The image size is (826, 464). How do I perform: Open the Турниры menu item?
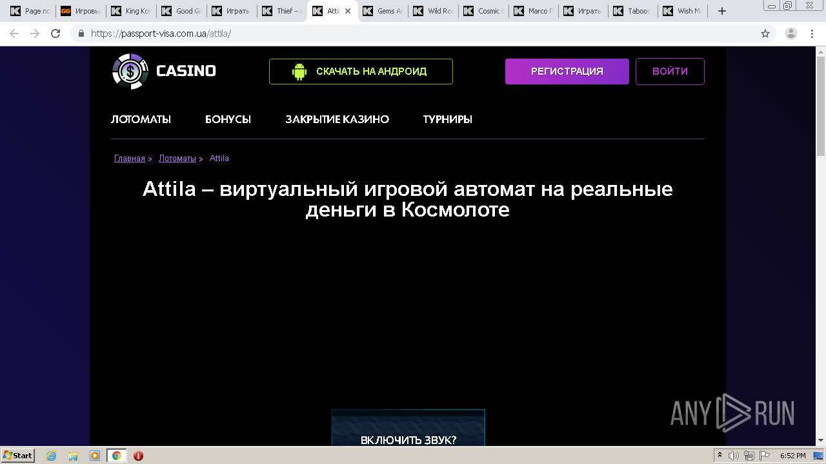447,119
